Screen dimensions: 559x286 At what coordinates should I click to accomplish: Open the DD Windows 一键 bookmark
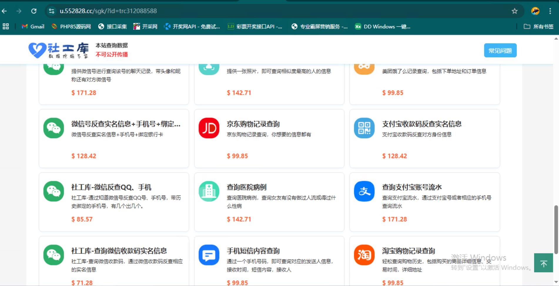tap(383, 26)
